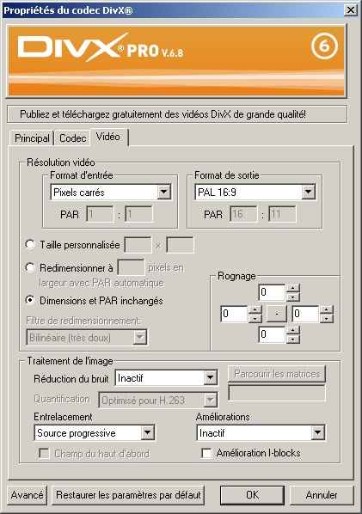Select the Taille personnalisée radio option
Viewport: 362px width, 514px height.
tap(30, 245)
